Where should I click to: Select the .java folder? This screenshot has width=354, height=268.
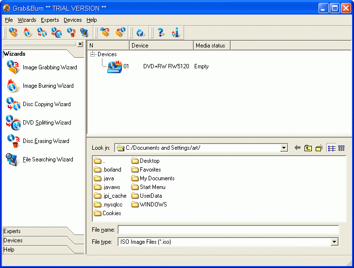tap(104, 178)
